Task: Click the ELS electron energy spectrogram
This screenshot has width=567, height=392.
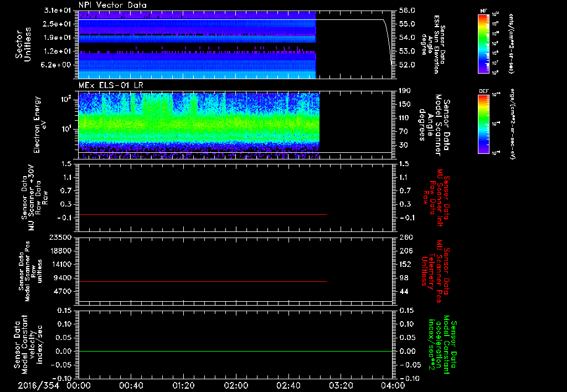Action: (199, 126)
